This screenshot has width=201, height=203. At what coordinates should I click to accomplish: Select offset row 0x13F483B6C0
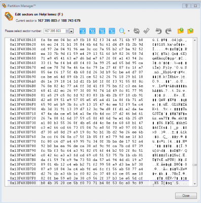pyautogui.click(x=23, y=90)
